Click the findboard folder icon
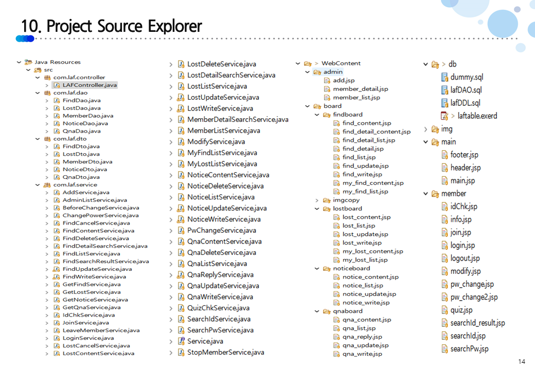 327,115
